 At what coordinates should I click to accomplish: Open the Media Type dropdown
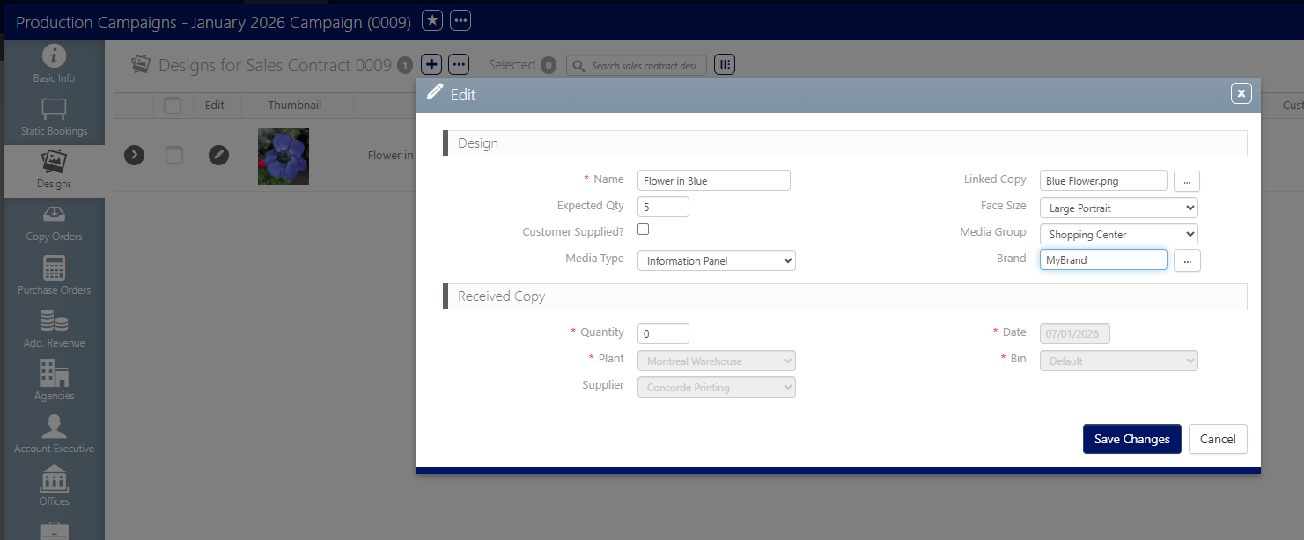pyautogui.click(x=716, y=260)
